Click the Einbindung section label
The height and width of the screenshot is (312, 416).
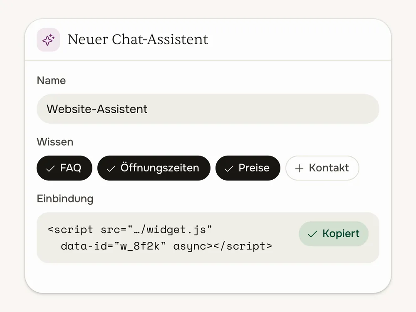coord(65,199)
